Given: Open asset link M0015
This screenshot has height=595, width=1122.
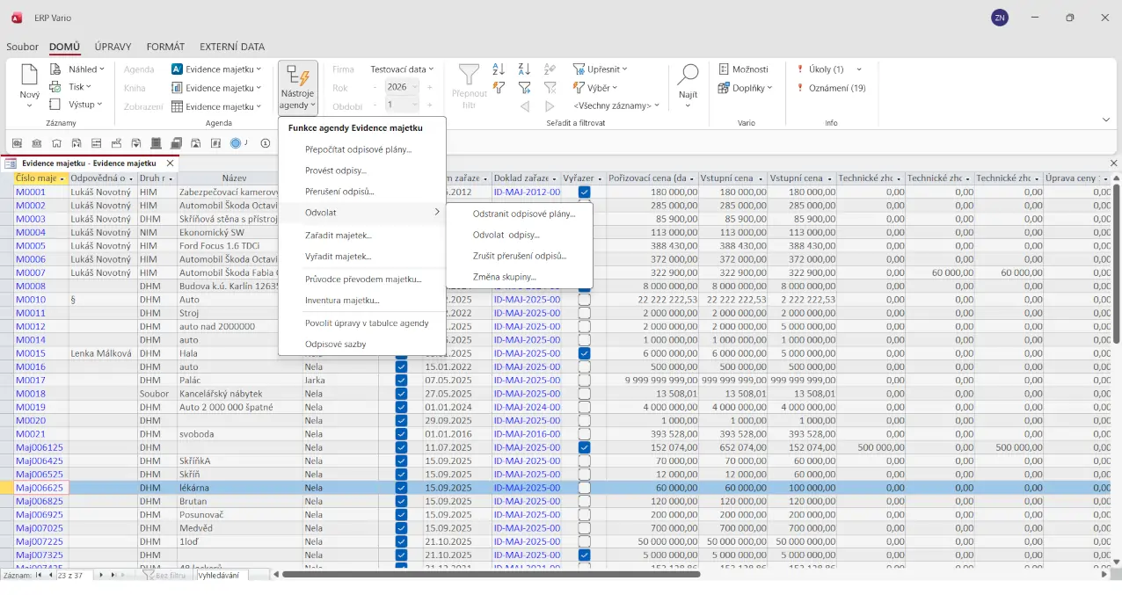Looking at the screenshot, I should [31, 353].
